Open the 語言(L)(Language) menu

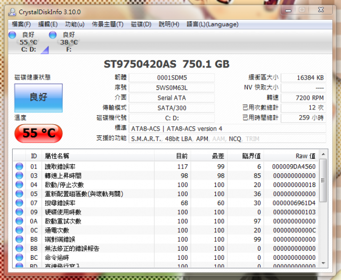(213, 24)
